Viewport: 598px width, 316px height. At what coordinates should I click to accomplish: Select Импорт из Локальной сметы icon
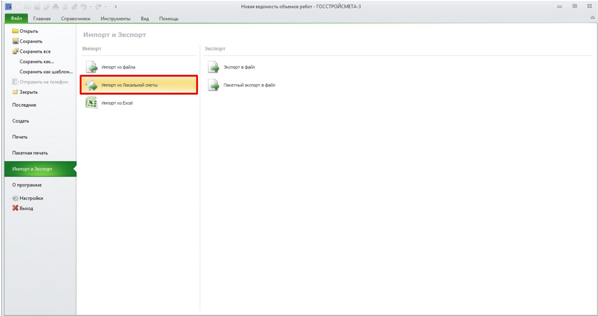coord(91,85)
